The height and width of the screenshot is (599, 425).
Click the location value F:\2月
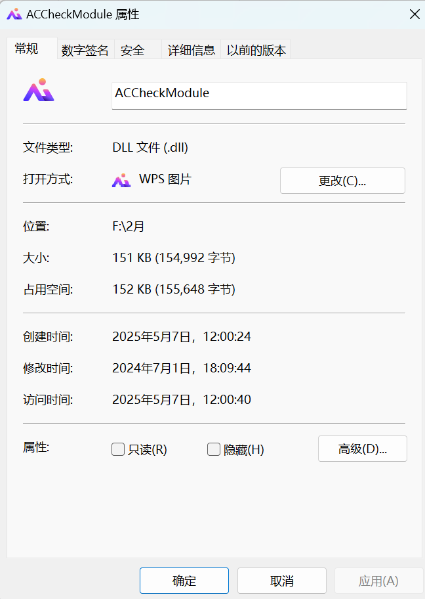point(128,227)
